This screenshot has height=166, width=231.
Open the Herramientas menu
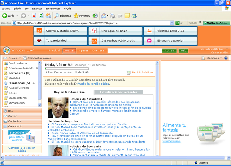click(53, 9)
